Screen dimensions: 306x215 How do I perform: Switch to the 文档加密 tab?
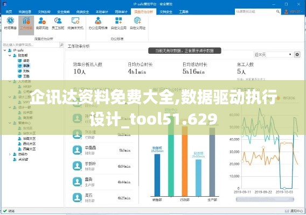(44, 12)
